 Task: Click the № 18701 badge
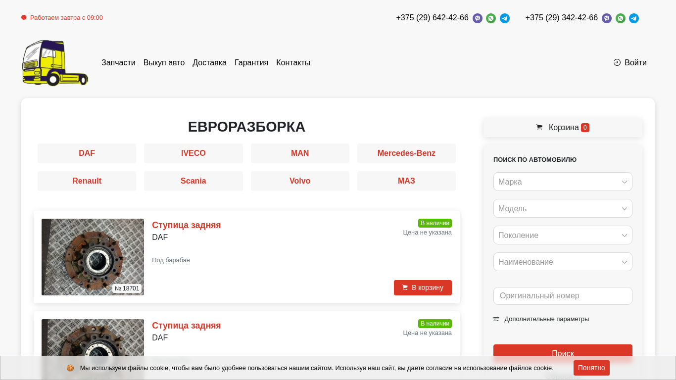[x=127, y=288]
